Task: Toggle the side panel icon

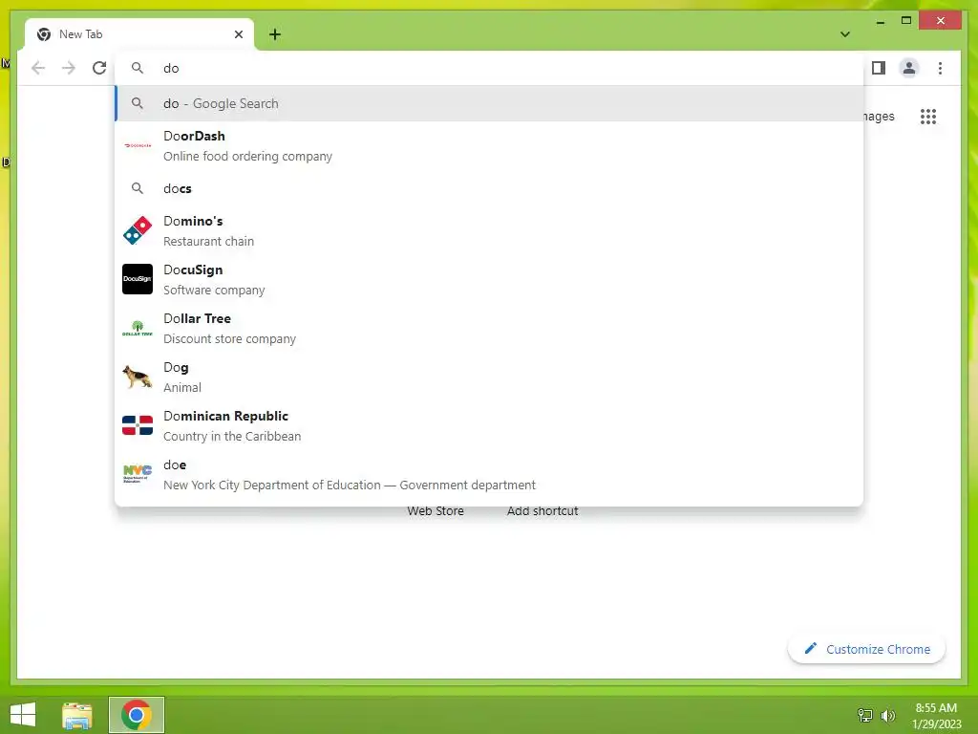Action: click(879, 68)
